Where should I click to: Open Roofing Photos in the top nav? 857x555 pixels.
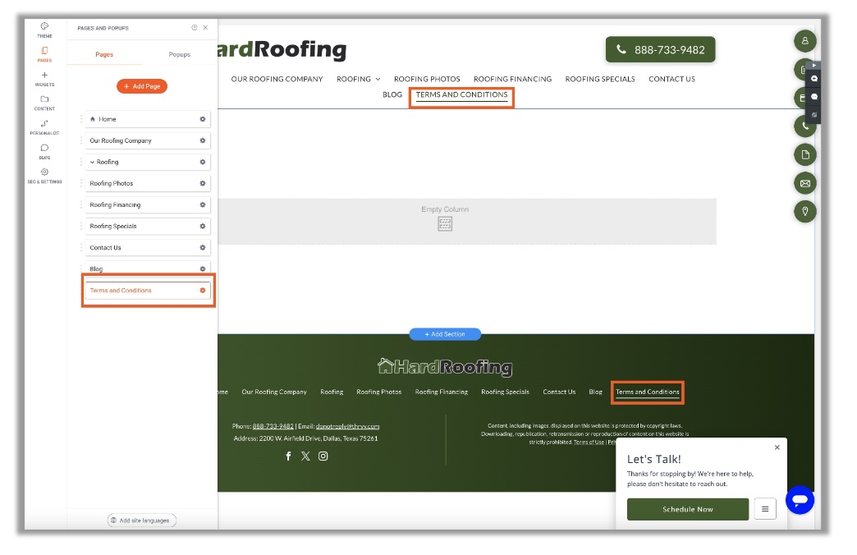click(427, 79)
